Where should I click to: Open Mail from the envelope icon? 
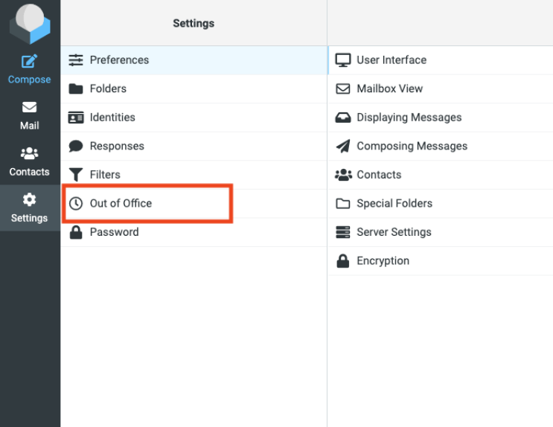click(30, 108)
